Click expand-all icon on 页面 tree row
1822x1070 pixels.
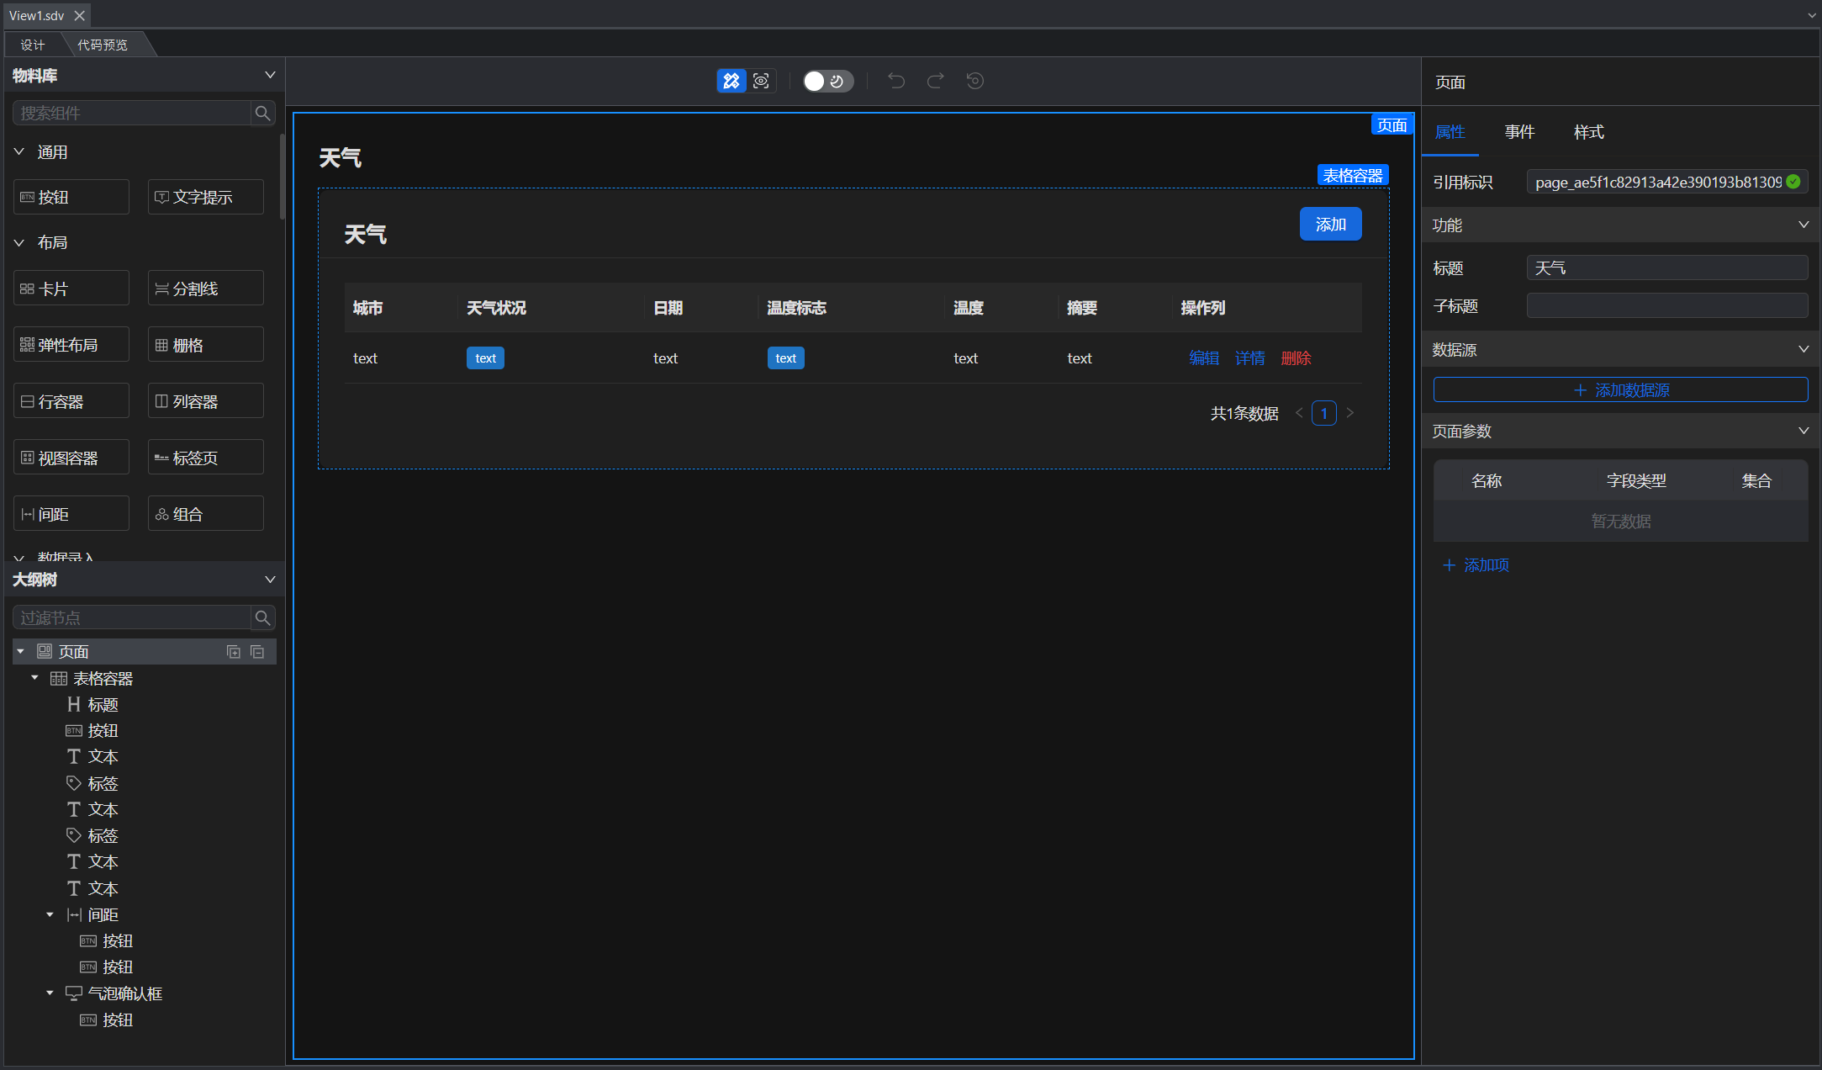[x=234, y=652]
